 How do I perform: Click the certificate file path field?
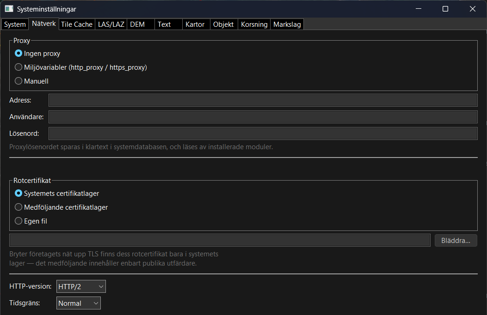click(220, 241)
